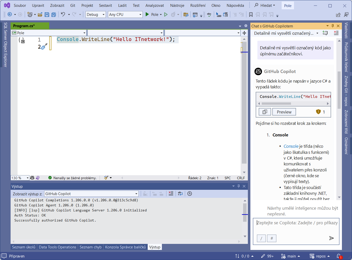Click the code block's horizontal scrollbar in the chat
This screenshot has height=260, width=352.
[276, 103]
